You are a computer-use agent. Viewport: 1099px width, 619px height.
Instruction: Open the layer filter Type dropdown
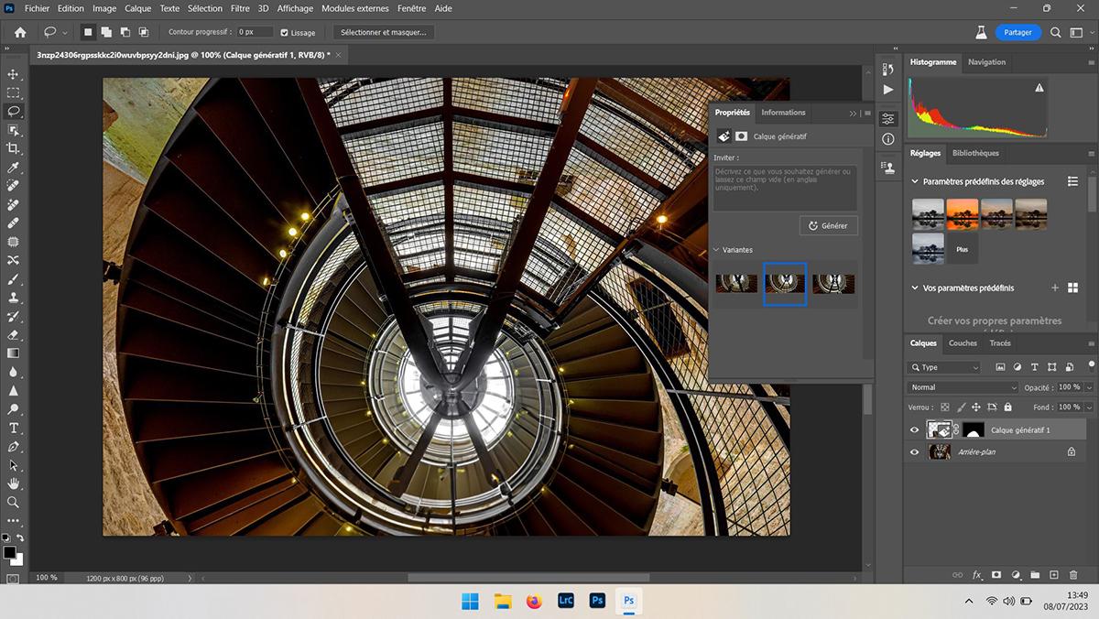click(944, 367)
